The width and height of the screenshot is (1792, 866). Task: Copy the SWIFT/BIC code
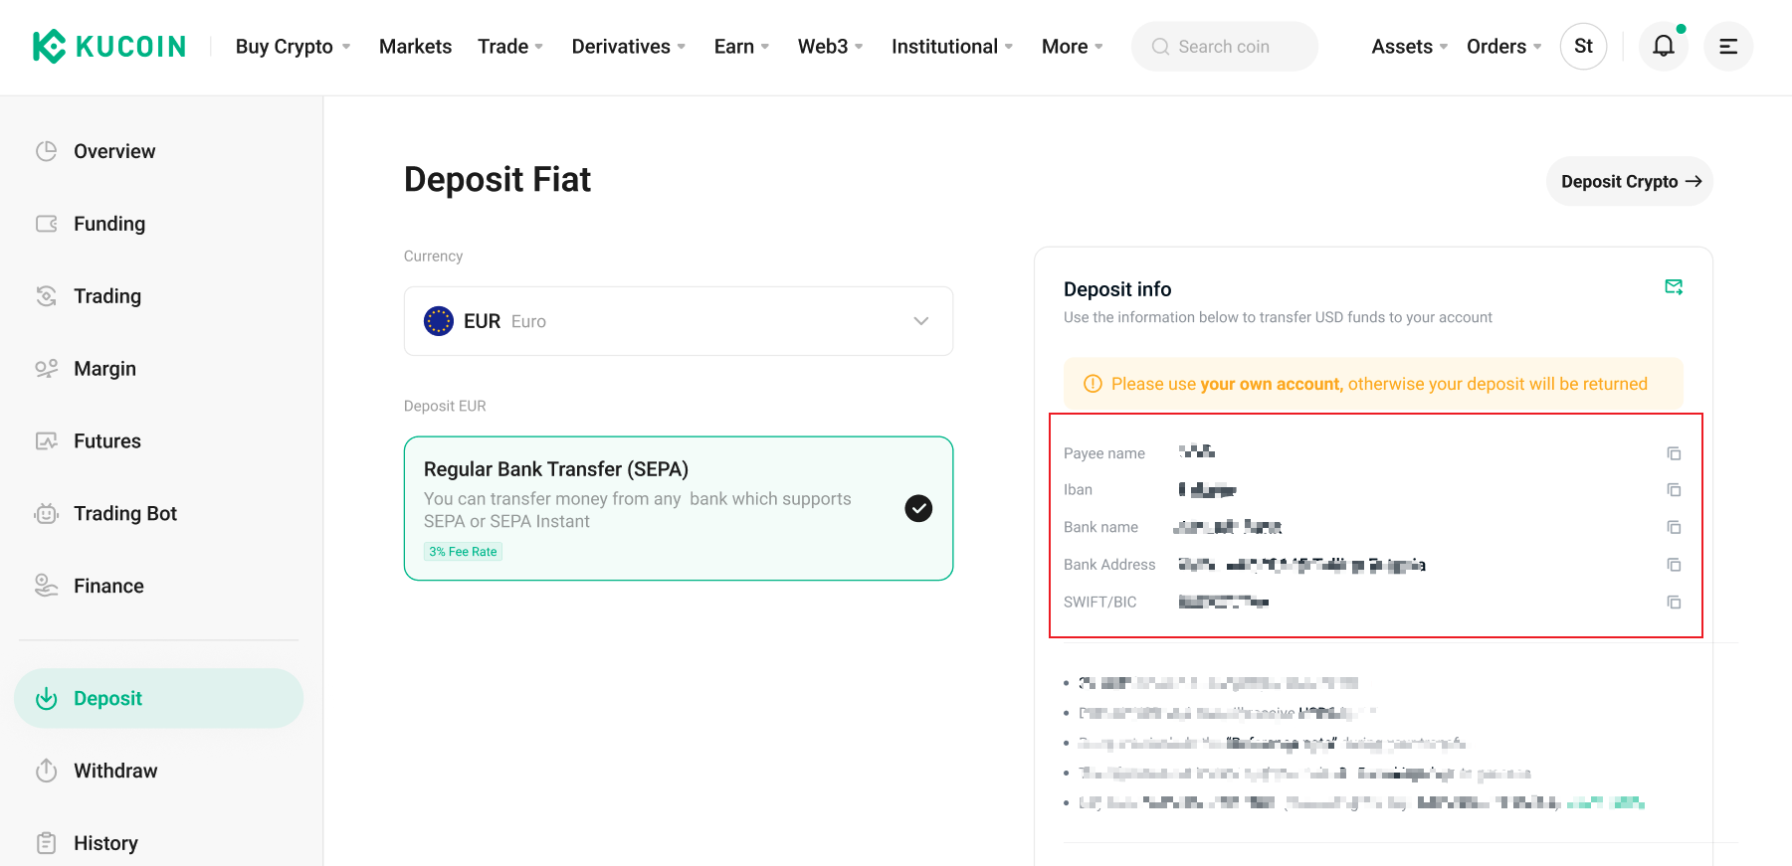1674,603
